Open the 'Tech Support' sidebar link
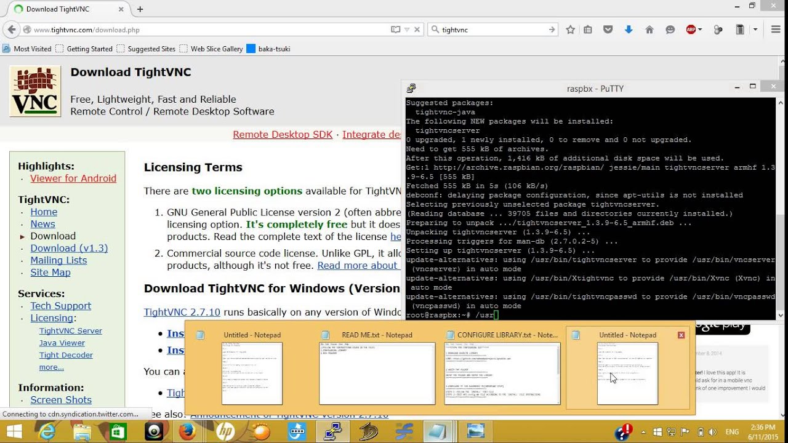 [x=60, y=306]
